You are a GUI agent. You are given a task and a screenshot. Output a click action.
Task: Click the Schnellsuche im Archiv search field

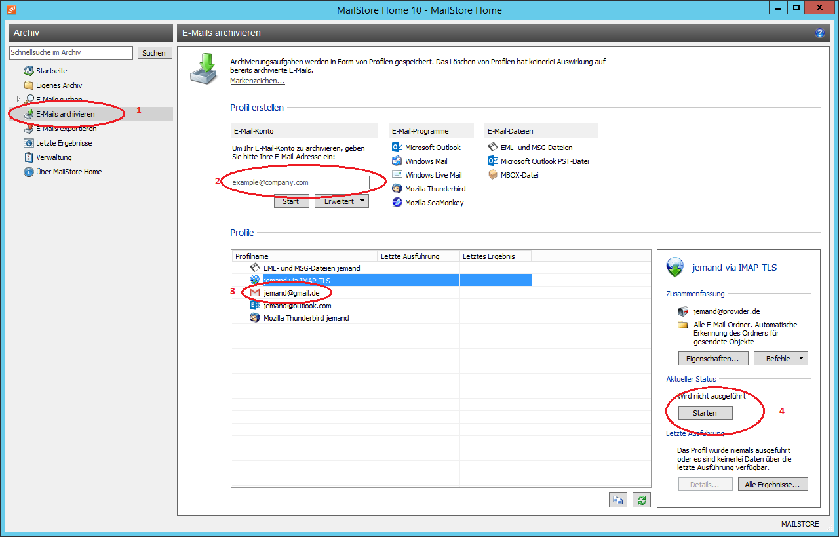71,53
